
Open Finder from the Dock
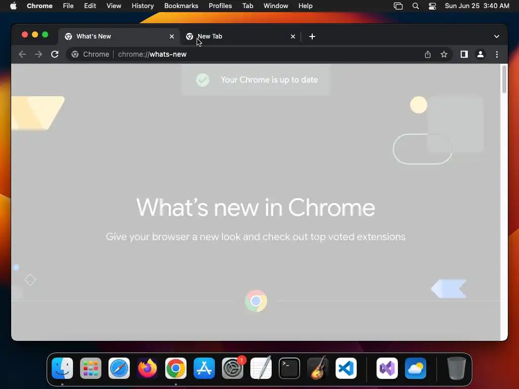tap(62, 368)
